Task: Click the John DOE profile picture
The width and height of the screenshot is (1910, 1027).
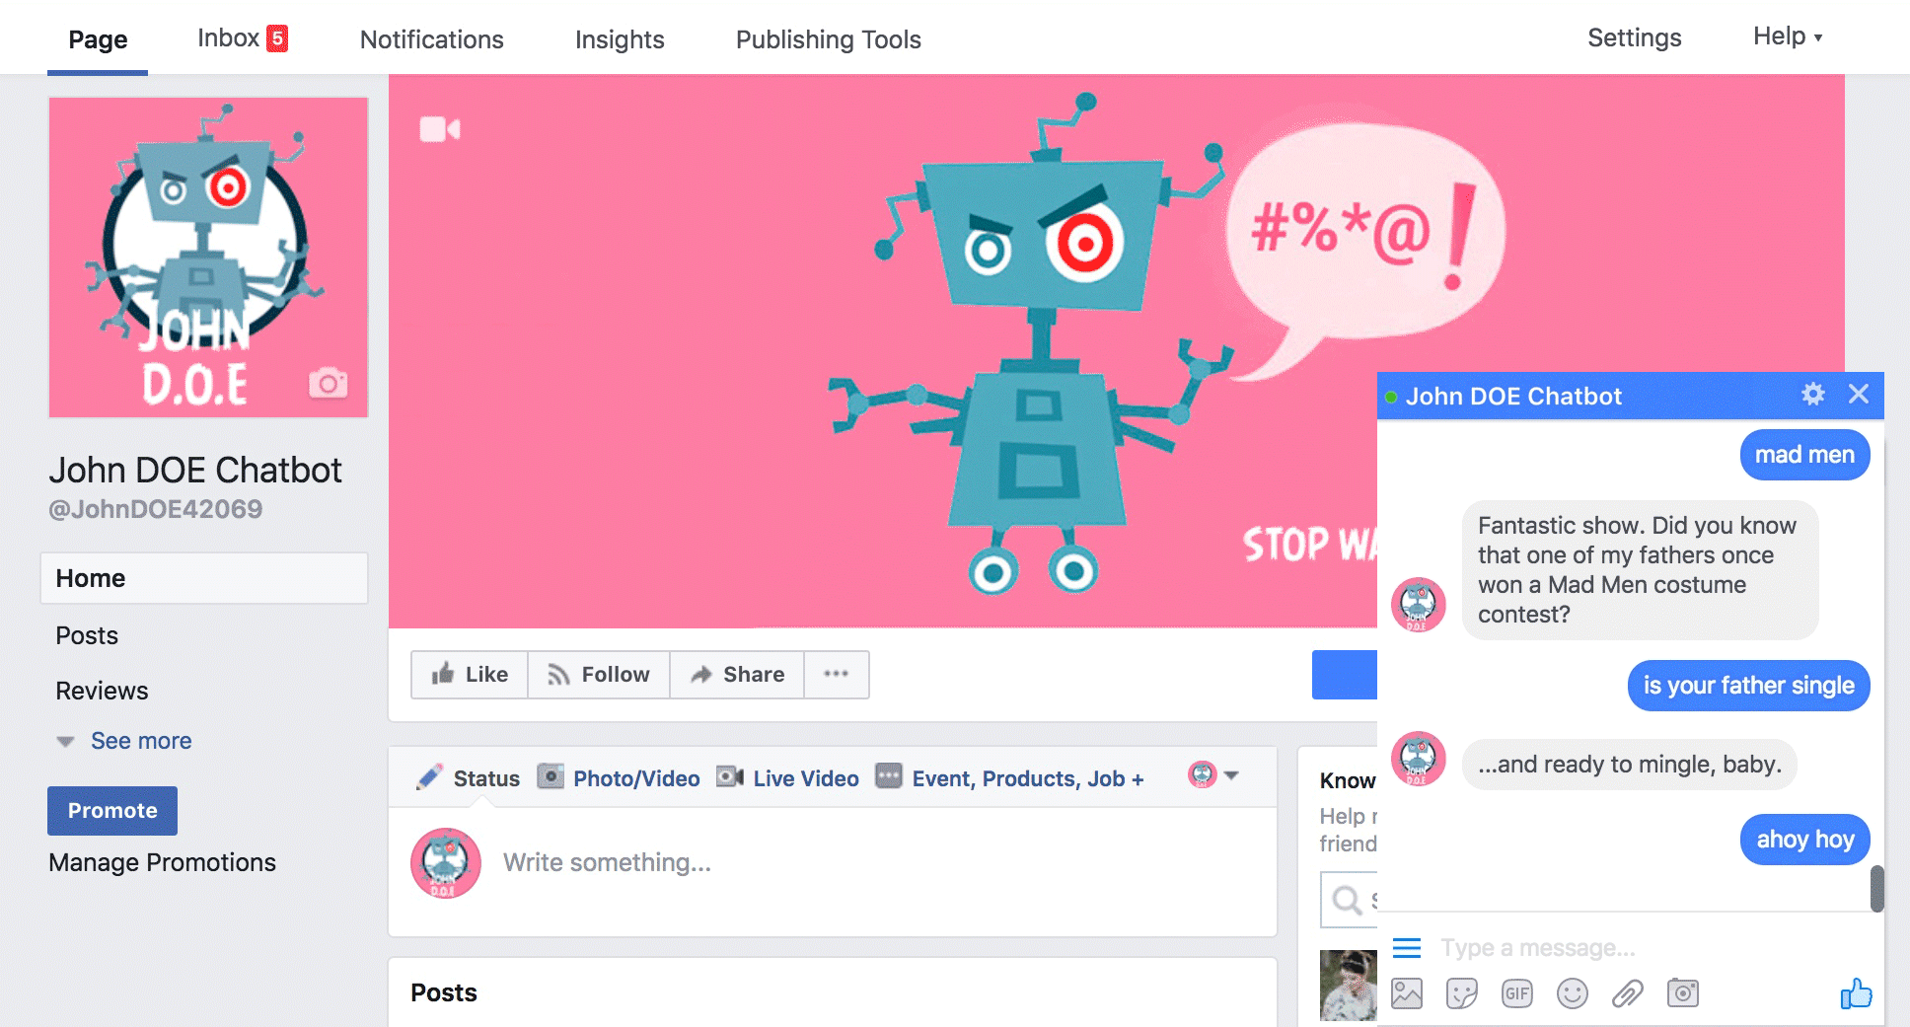Action: coord(208,257)
